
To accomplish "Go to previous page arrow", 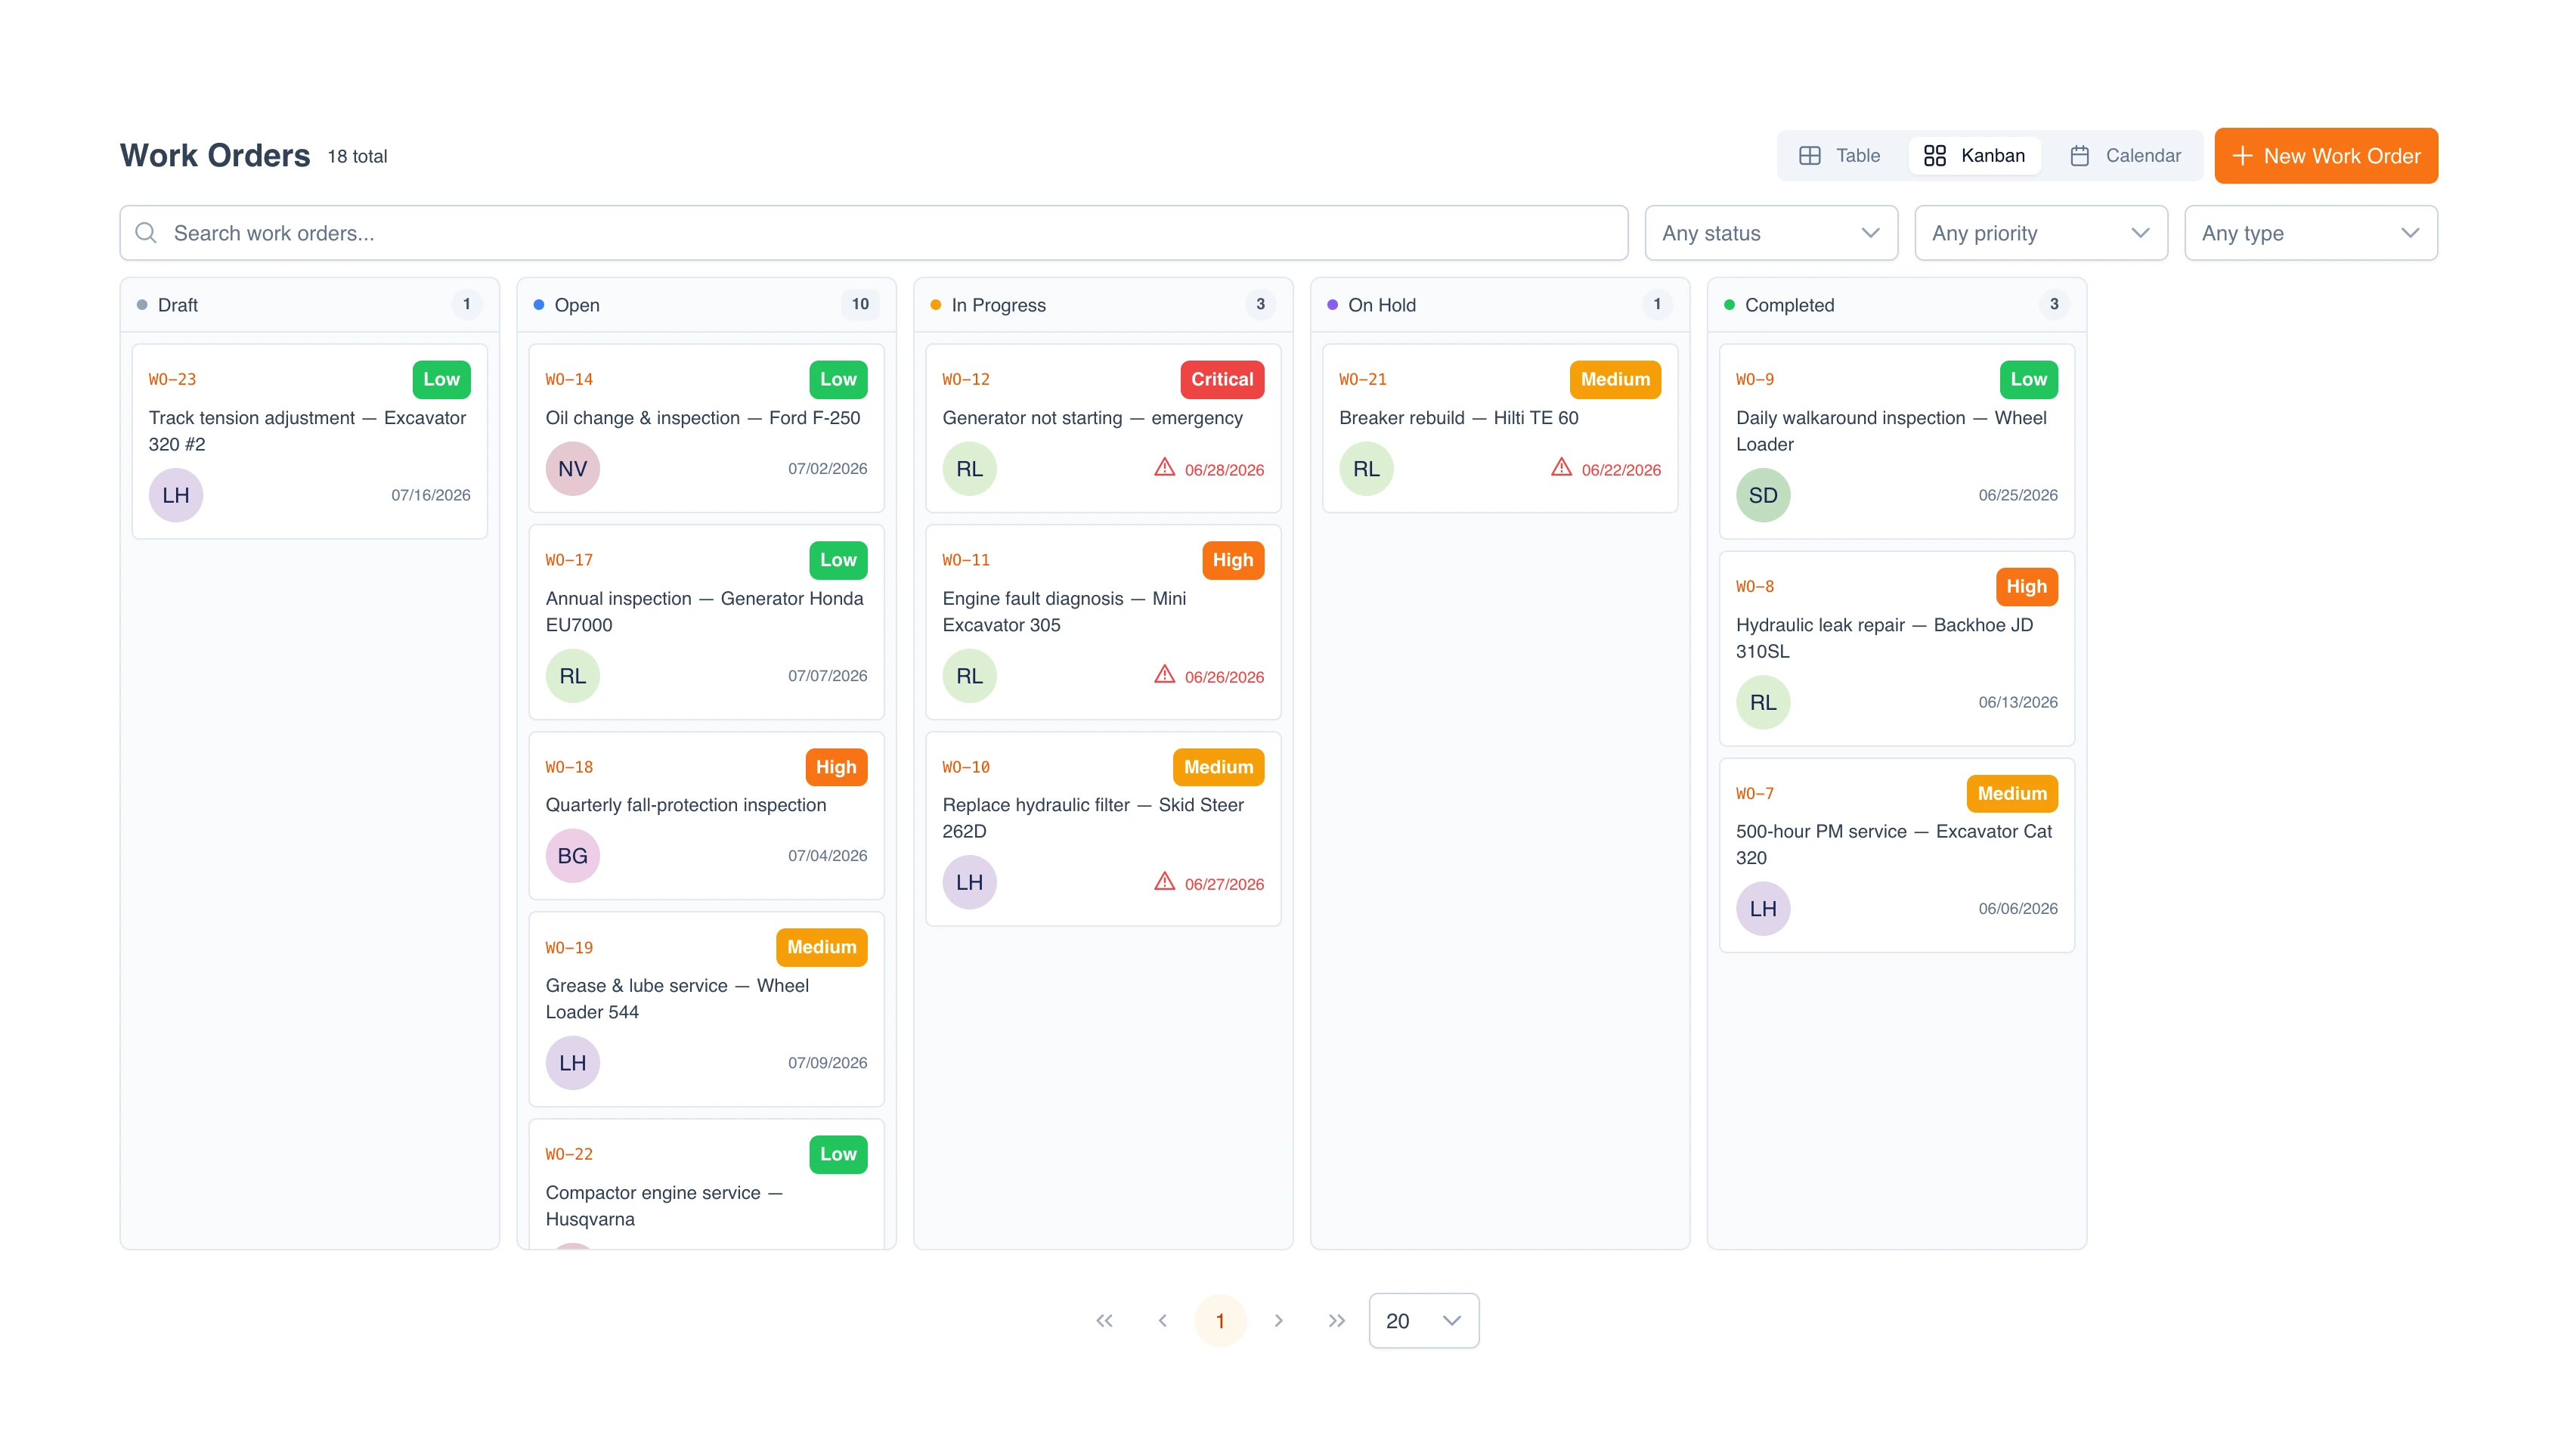I will point(1162,1320).
